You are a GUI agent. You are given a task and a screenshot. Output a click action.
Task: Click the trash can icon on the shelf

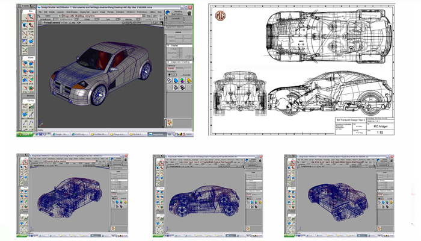pyautogui.click(x=189, y=13)
